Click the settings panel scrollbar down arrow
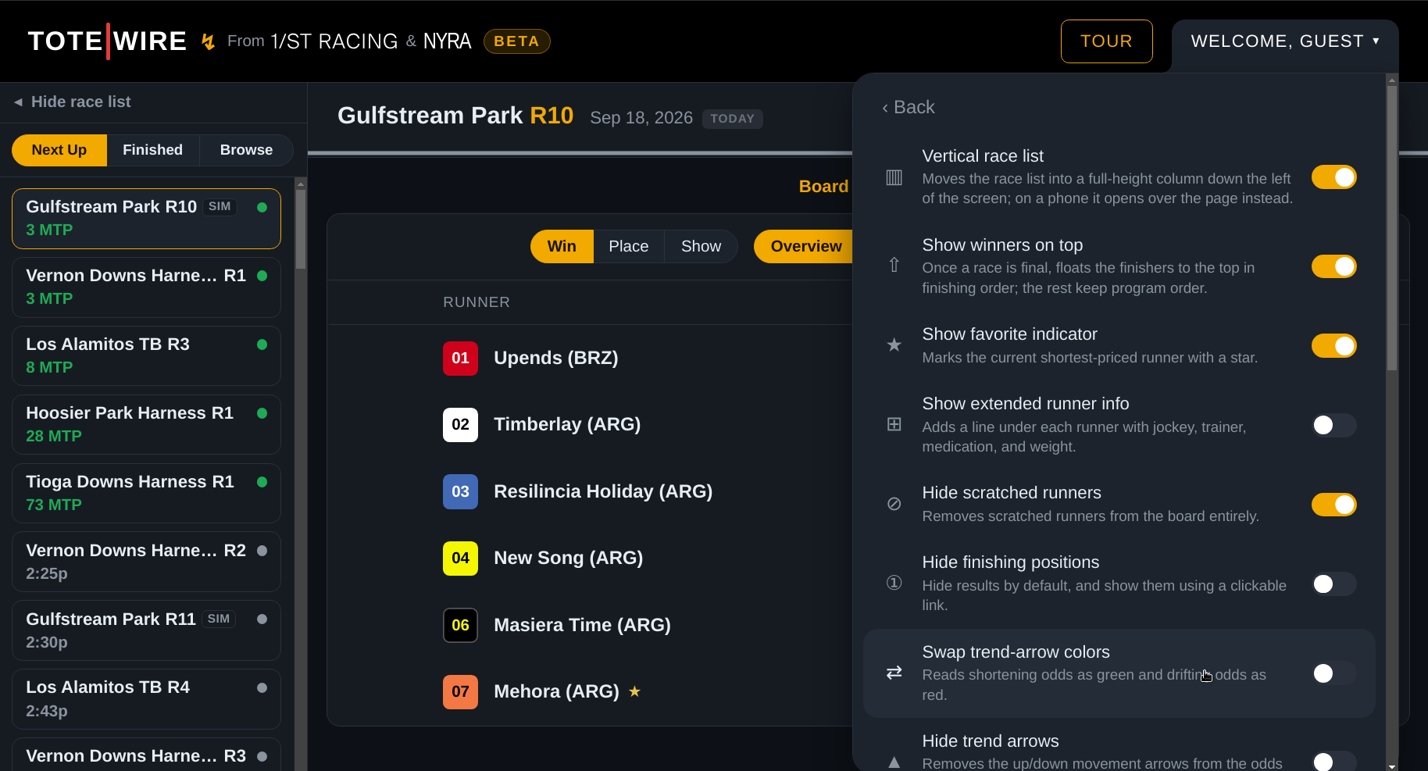This screenshot has width=1428, height=771. tap(1392, 766)
